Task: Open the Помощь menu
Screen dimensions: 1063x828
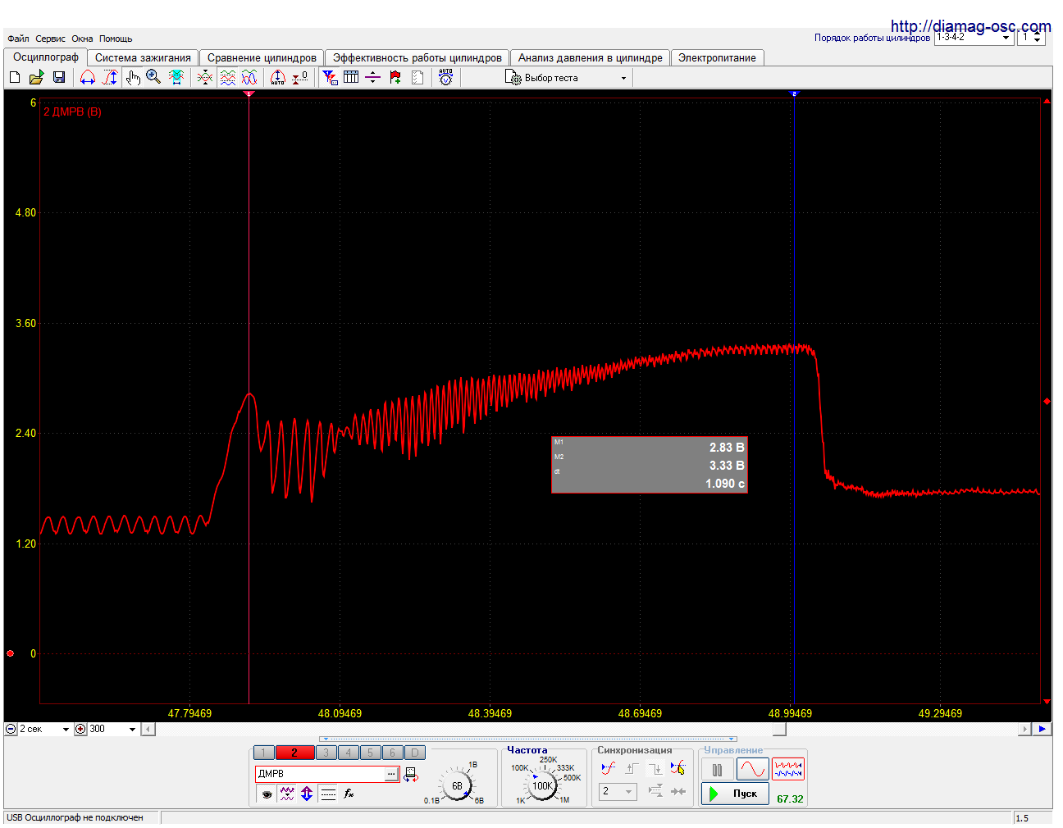Action: pos(116,39)
